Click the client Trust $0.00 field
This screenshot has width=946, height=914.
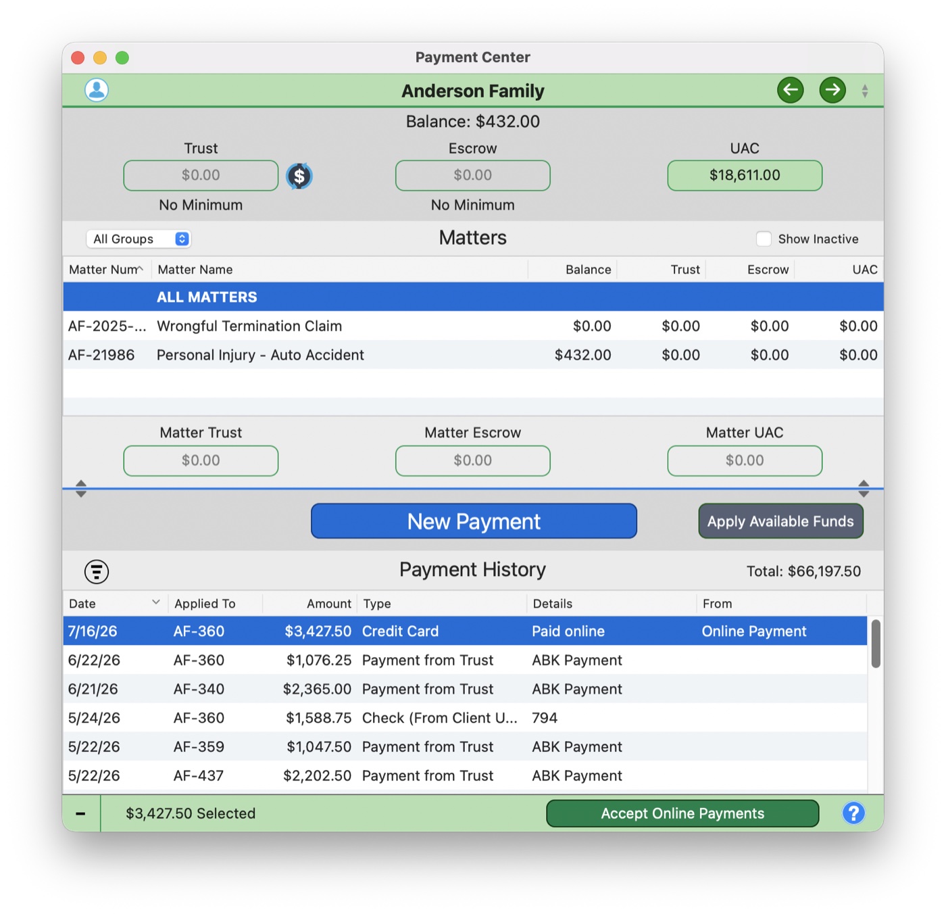click(x=201, y=176)
